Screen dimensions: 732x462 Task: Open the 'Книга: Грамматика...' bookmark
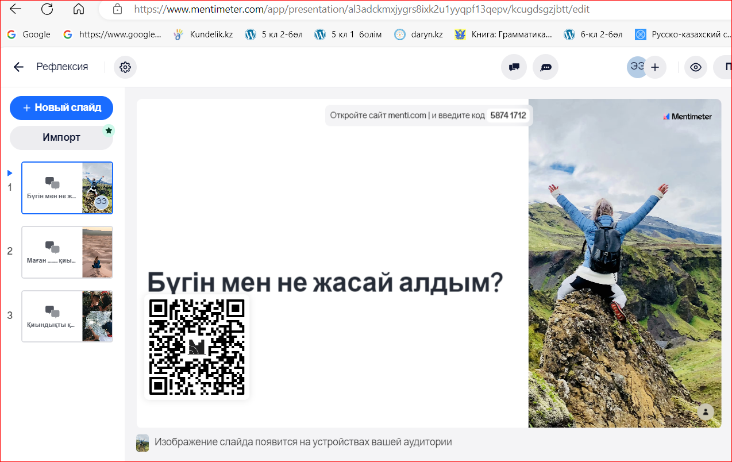click(x=503, y=34)
